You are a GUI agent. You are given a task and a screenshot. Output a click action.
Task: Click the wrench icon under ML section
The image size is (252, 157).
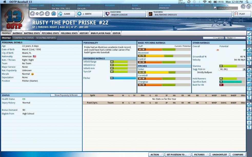point(249,97)
